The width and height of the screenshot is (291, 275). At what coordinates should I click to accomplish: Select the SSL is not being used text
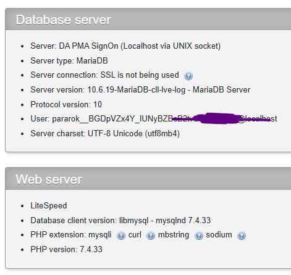point(140,75)
